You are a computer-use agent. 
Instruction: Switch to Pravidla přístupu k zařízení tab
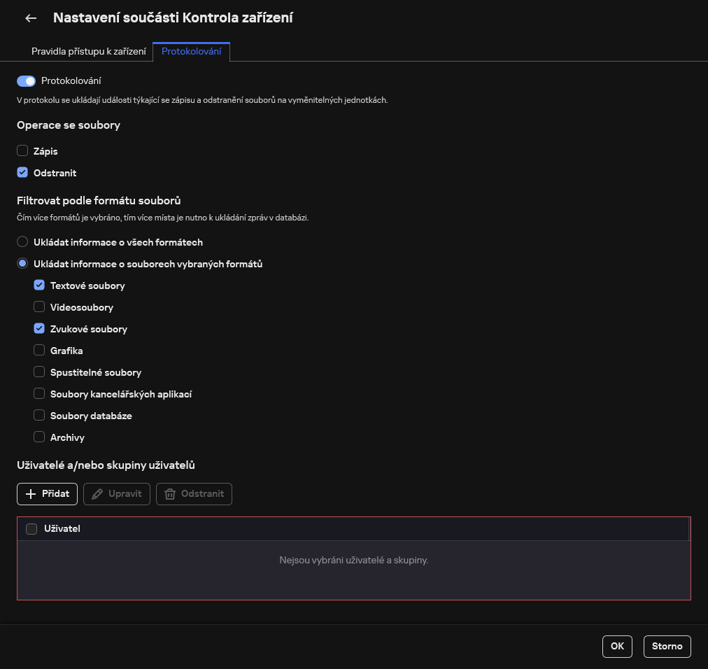click(x=89, y=51)
